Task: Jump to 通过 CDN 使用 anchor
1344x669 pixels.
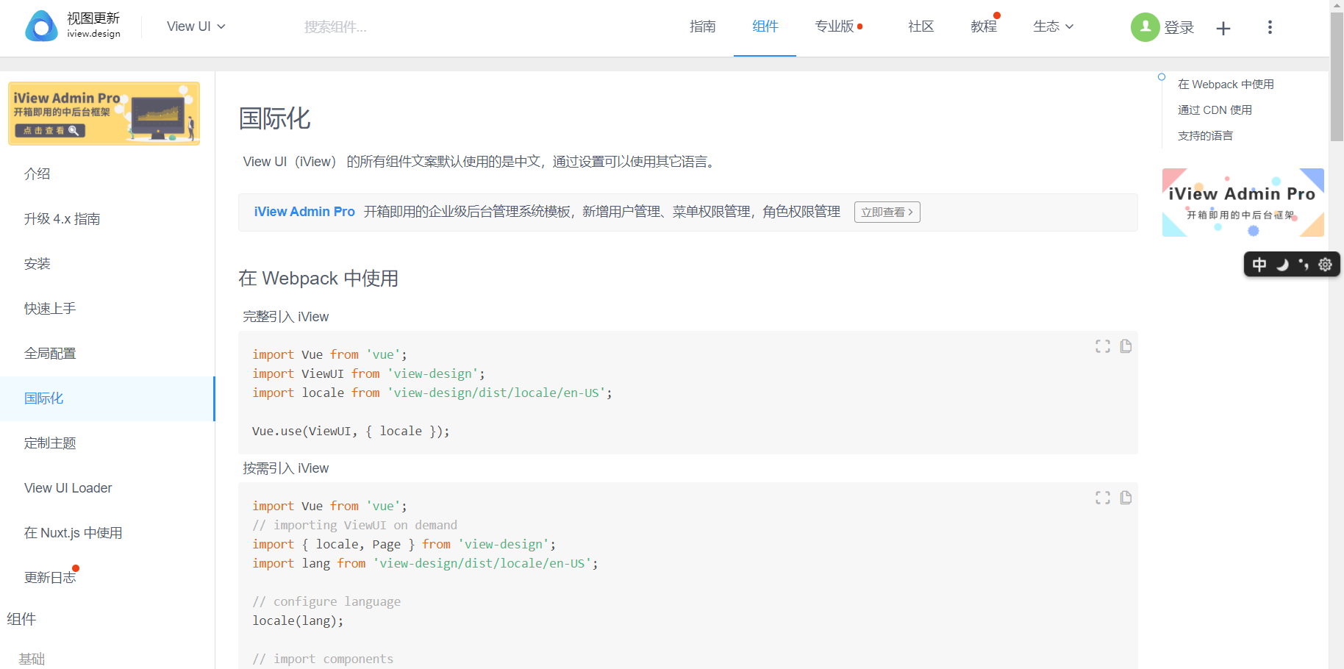Action: [x=1215, y=110]
